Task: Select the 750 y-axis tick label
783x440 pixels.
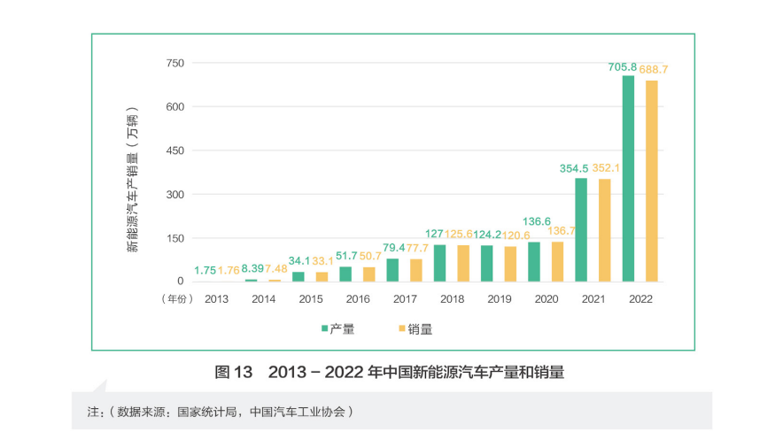Action: point(174,63)
